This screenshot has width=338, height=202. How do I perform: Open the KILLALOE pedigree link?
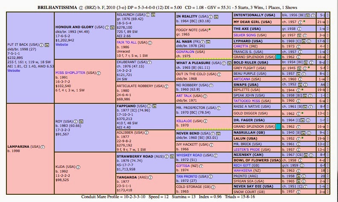[x=184, y=121]
